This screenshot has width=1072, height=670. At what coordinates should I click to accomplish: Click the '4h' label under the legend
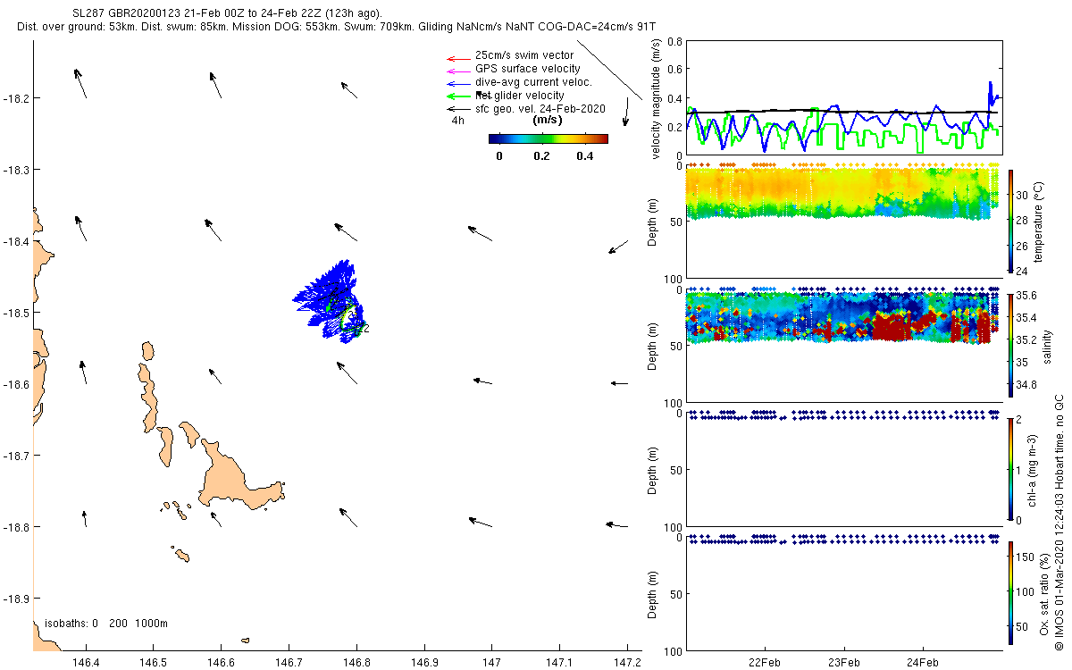[457, 120]
